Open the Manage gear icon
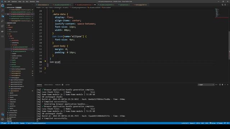This screenshot has width=230, height=129. [3, 119]
